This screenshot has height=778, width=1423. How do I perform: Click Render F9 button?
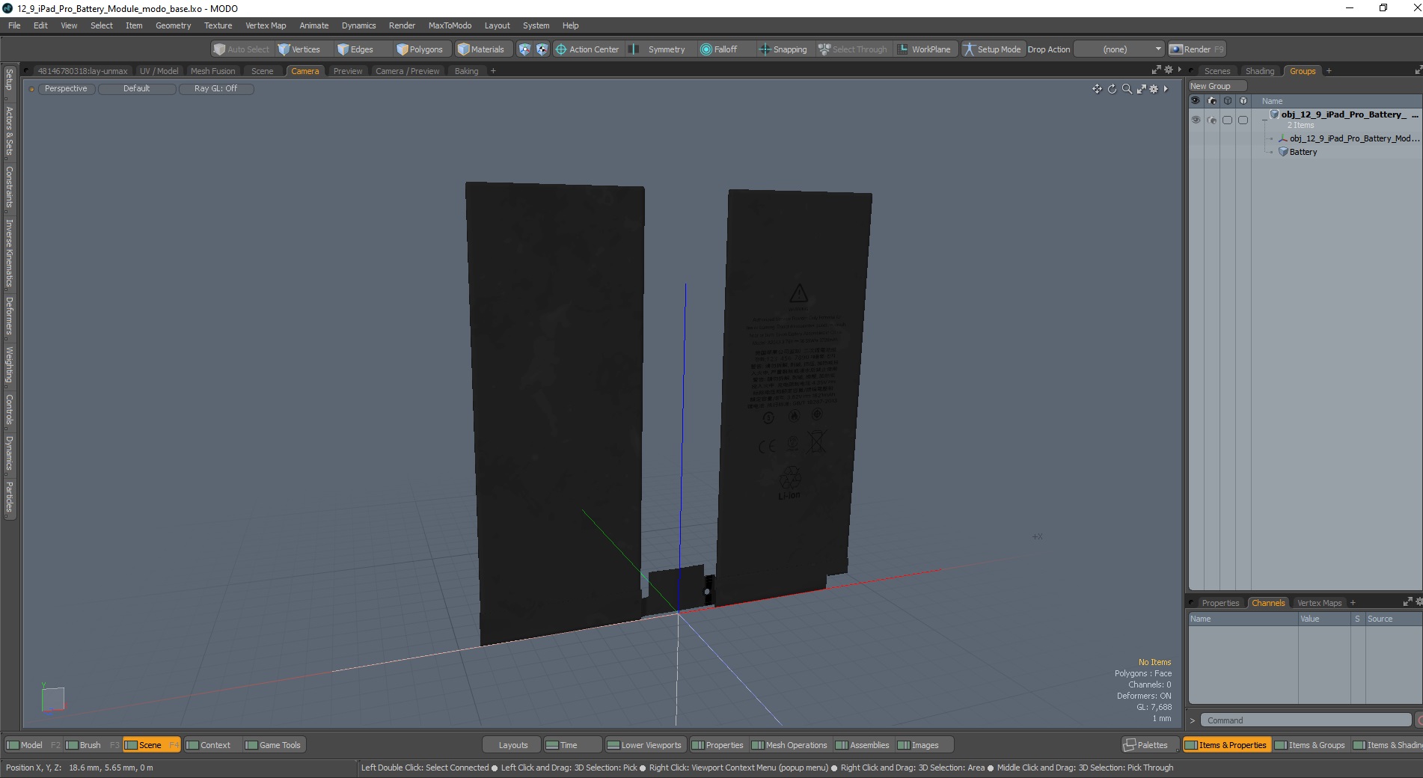pyautogui.click(x=1196, y=49)
